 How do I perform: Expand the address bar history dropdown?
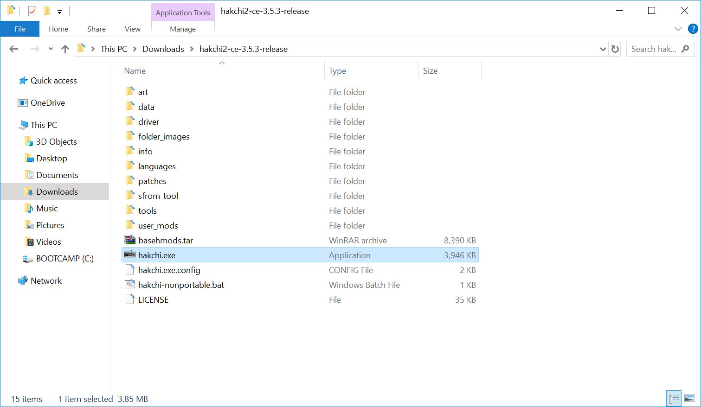coord(603,49)
